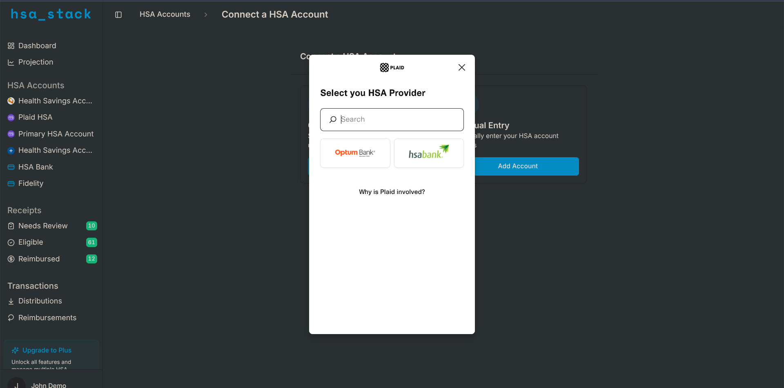Choose HSA Bank provider tile
Viewport: 784px width, 388px height.
[429, 153]
